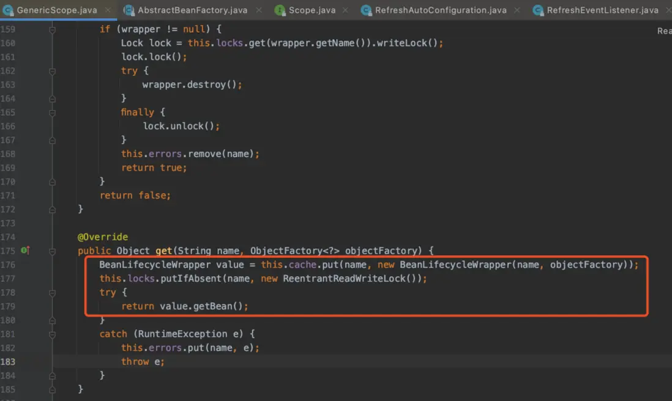Image resolution: width=672 pixels, height=401 pixels.
Task: Click 'finally' keyword on line 165
Action: click(137, 112)
